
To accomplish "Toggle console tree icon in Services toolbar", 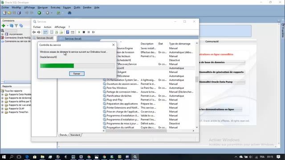I will click(45, 32).
